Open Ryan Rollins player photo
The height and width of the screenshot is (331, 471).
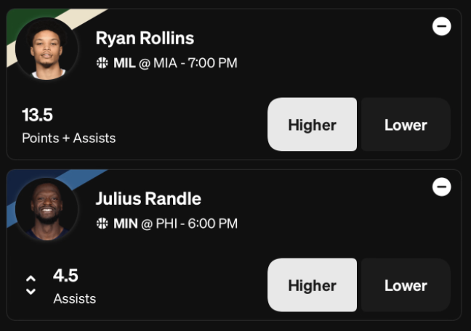(x=47, y=49)
